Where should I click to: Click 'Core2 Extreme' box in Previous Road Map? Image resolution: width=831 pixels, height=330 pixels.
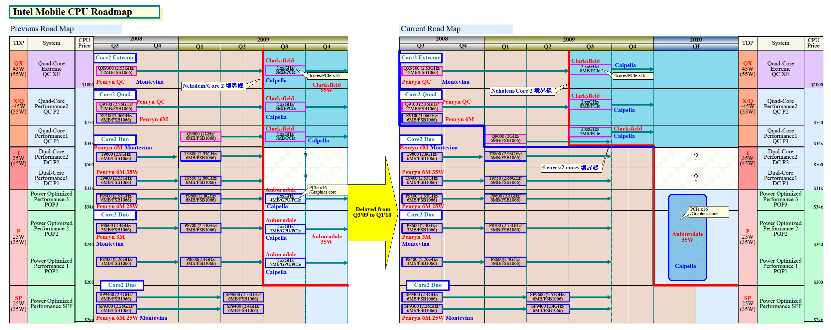click(x=115, y=58)
